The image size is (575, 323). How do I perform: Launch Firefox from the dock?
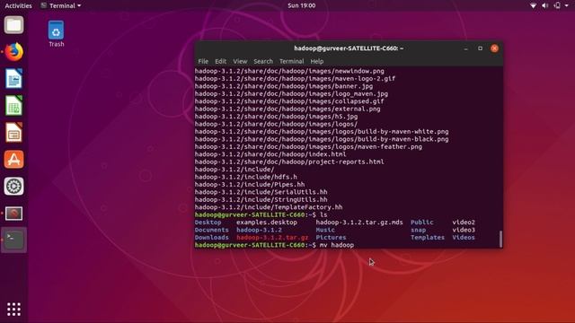point(14,52)
